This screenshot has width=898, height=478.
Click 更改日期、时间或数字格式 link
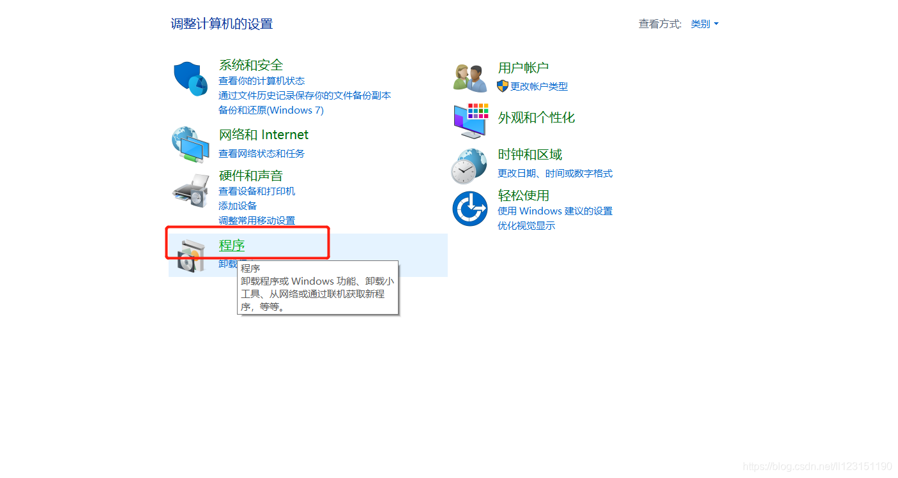[555, 174]
